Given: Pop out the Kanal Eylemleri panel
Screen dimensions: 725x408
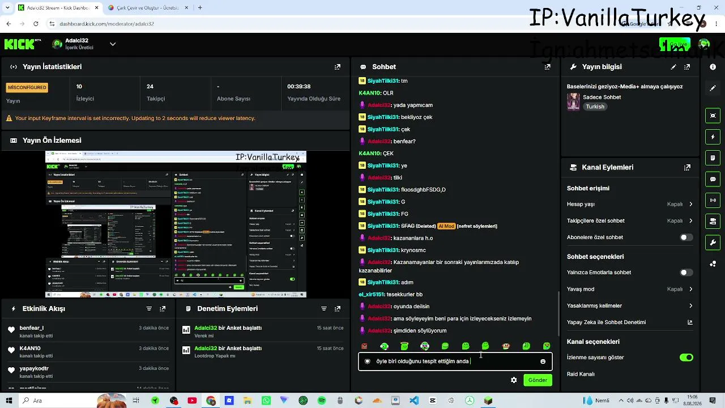Looking at the screenshot, I should (x=687, y=168).
